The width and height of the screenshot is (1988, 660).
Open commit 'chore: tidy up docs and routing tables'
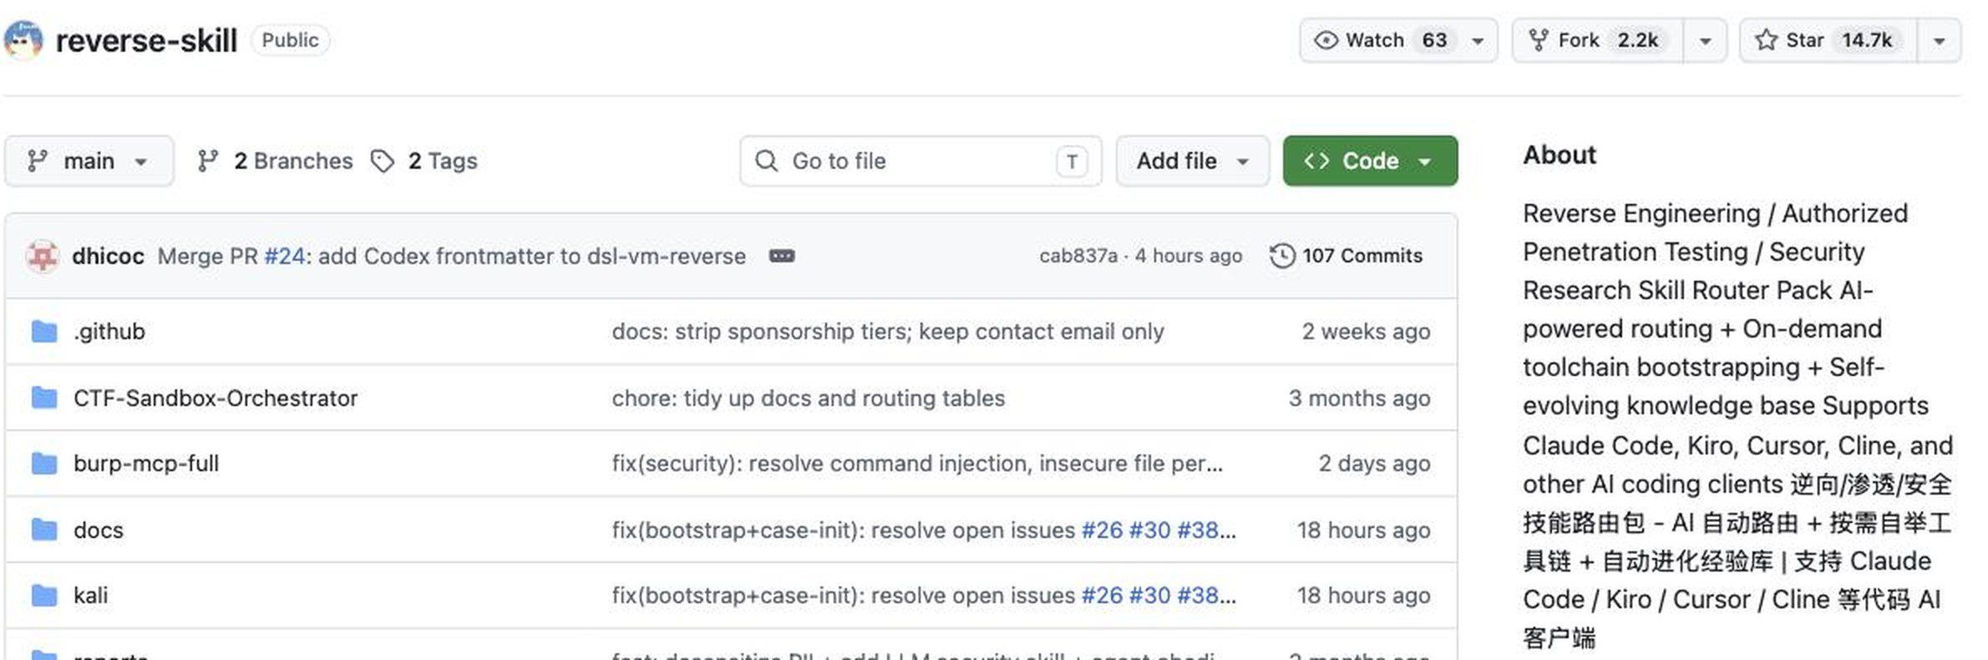point(808,398)
